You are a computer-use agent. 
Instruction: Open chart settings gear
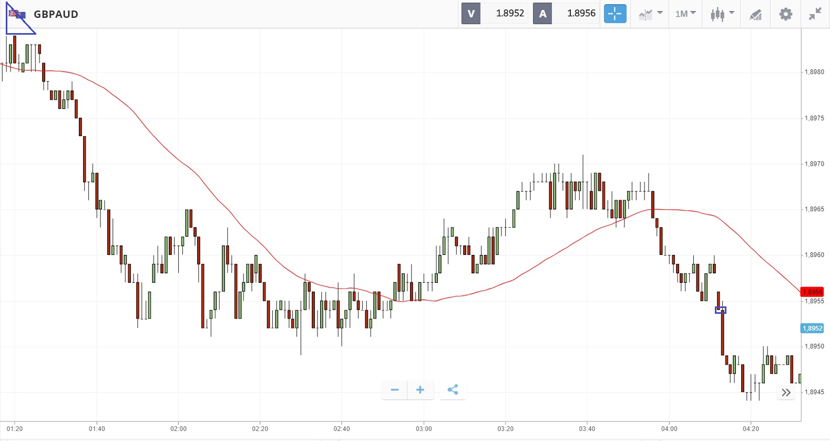point(785,14)
